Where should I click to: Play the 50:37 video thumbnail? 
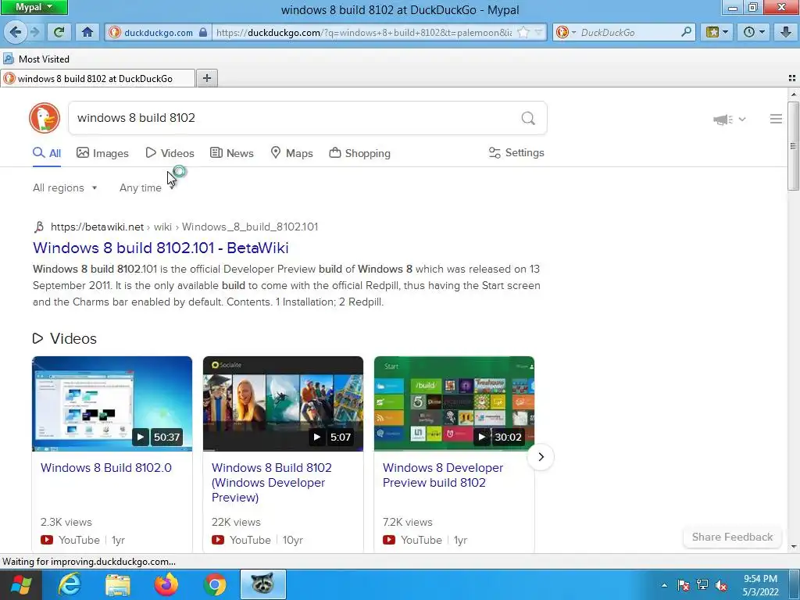point(112,404)
